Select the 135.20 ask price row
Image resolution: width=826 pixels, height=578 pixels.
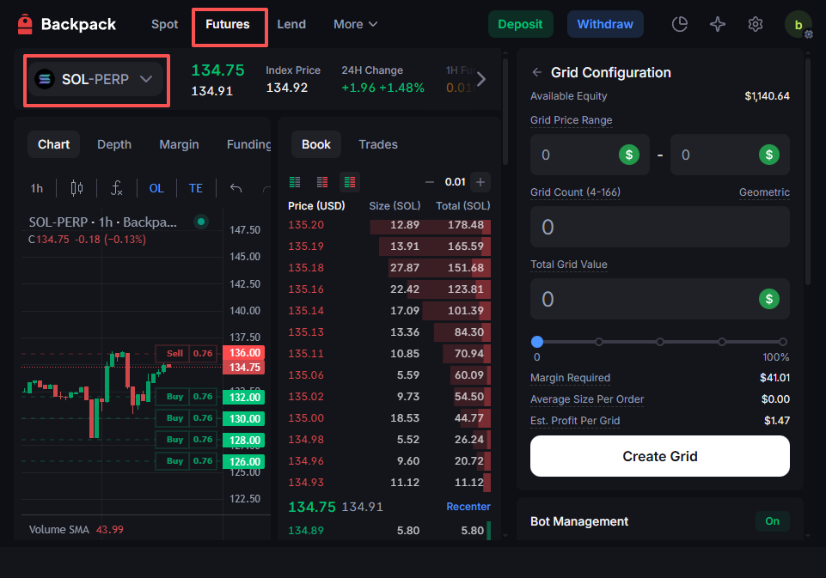point(389,225)
